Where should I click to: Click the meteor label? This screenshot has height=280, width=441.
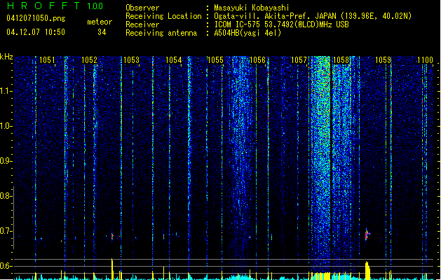[x=100, y=22]
